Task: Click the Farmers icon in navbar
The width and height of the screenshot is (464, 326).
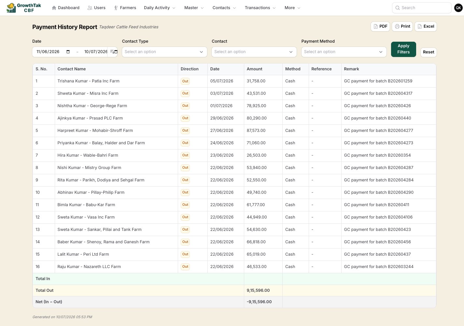Action: click(x=116, y=8)
